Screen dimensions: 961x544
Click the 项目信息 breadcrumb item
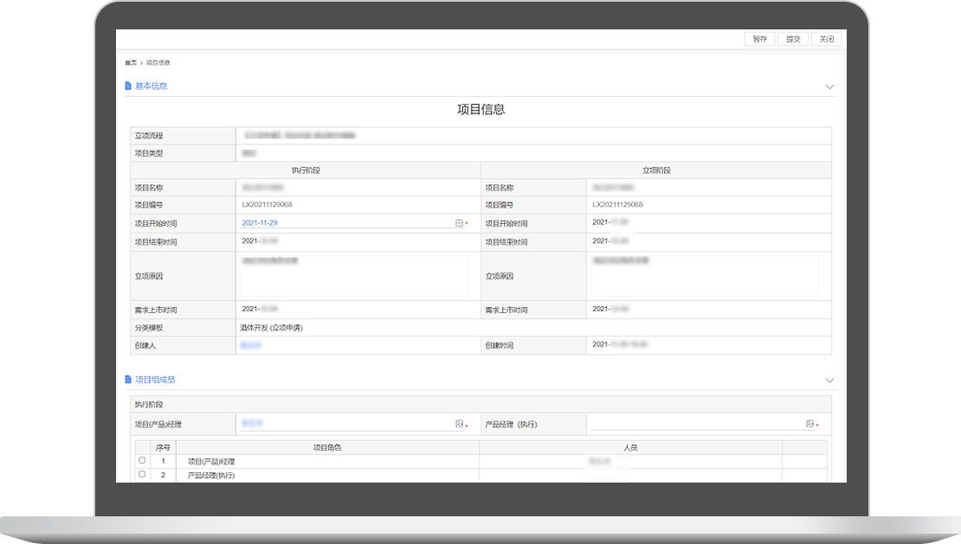tap(158, 63)
